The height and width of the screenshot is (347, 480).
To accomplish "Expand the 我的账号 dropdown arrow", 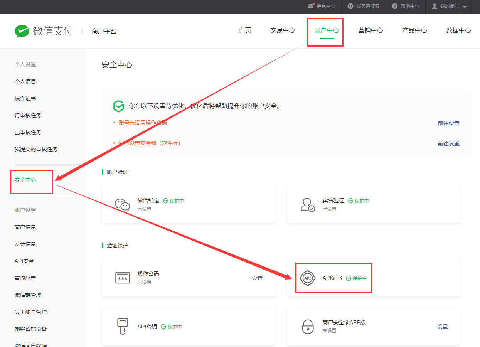I will click(464, 7).
